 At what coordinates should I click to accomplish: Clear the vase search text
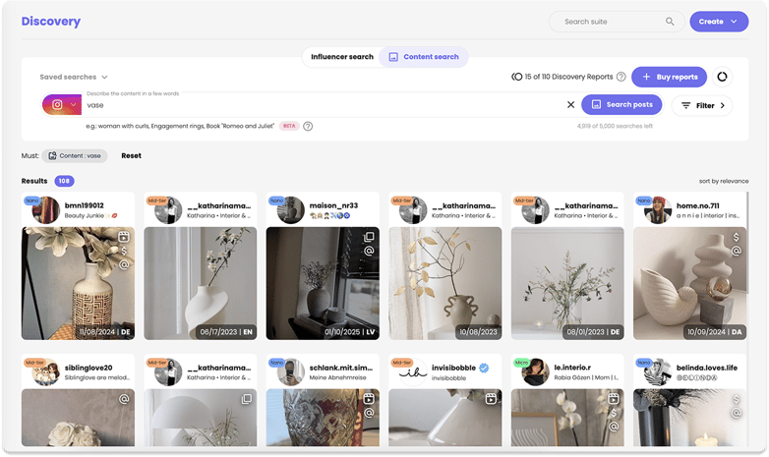[x=570, y=104]
